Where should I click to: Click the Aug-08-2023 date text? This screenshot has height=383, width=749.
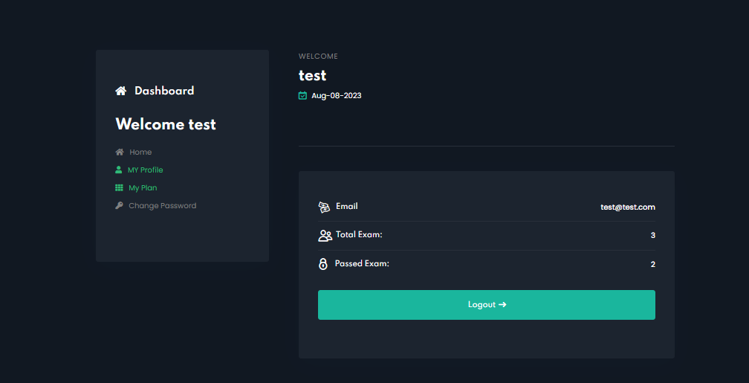click(x=337, y=95)
